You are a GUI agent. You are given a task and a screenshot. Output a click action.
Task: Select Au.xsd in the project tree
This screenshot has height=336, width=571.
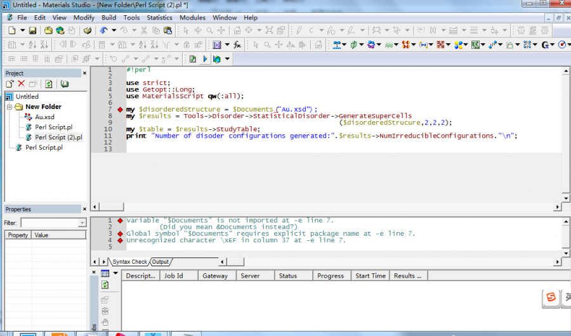pos(44,117)
